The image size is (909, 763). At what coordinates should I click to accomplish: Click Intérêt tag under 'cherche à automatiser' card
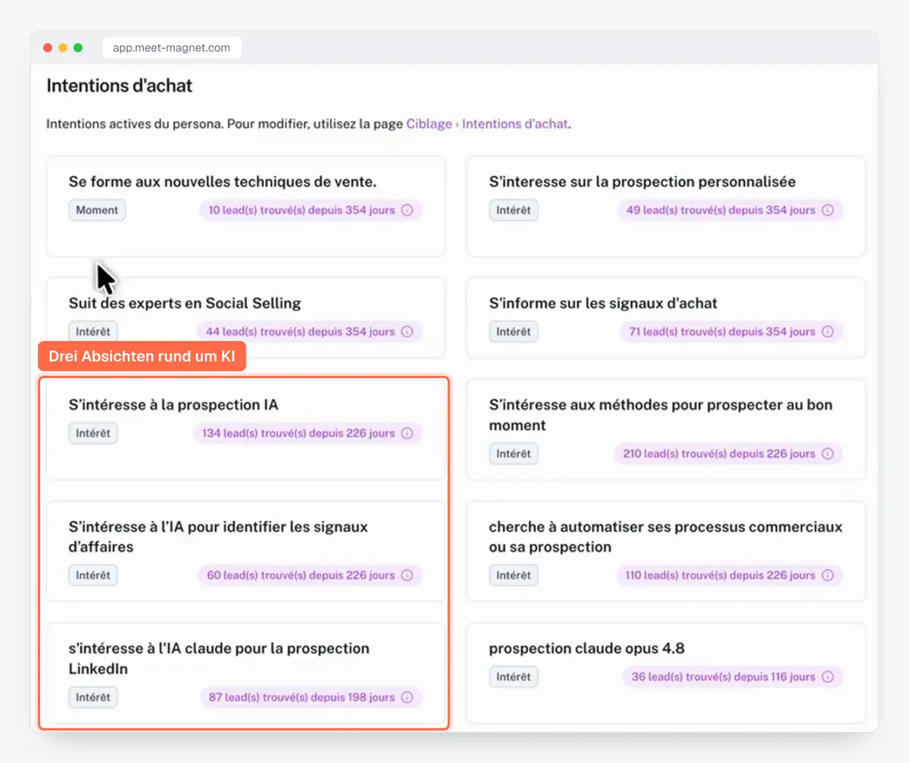(x=514, y=575)
